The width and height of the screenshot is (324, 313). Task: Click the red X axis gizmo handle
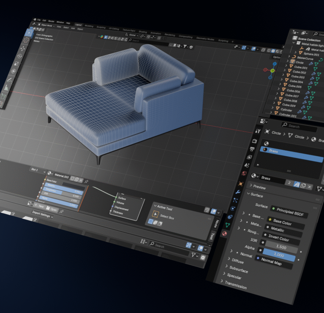point(265,70)
